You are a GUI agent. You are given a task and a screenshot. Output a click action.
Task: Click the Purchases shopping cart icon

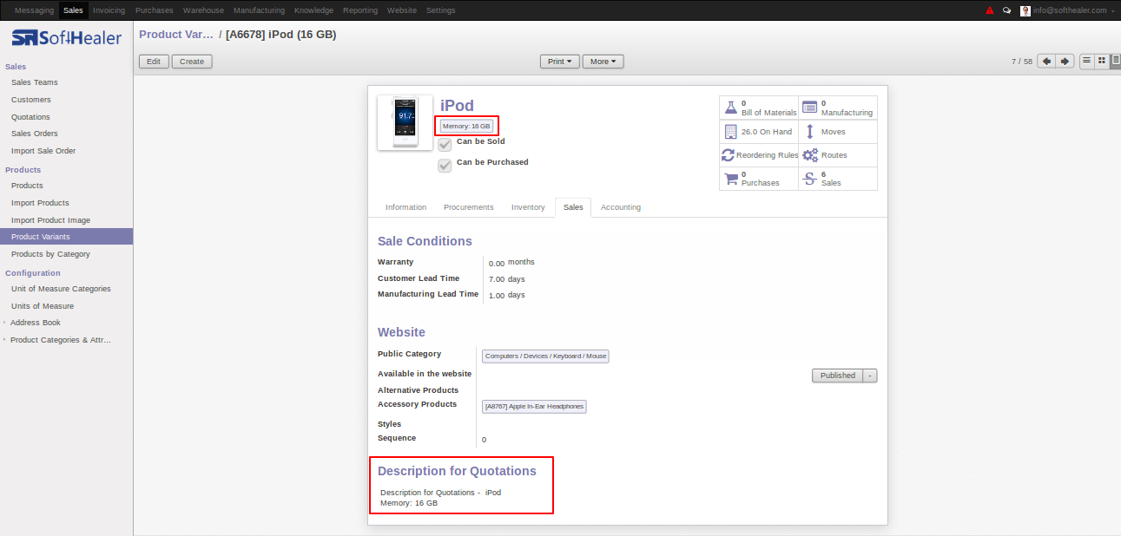(730, 179)
